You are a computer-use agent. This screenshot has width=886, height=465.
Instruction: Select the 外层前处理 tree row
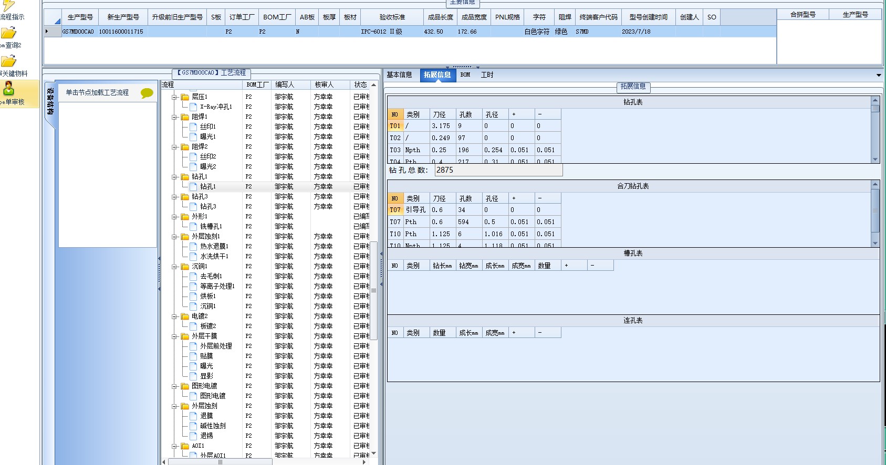point(265,346)
